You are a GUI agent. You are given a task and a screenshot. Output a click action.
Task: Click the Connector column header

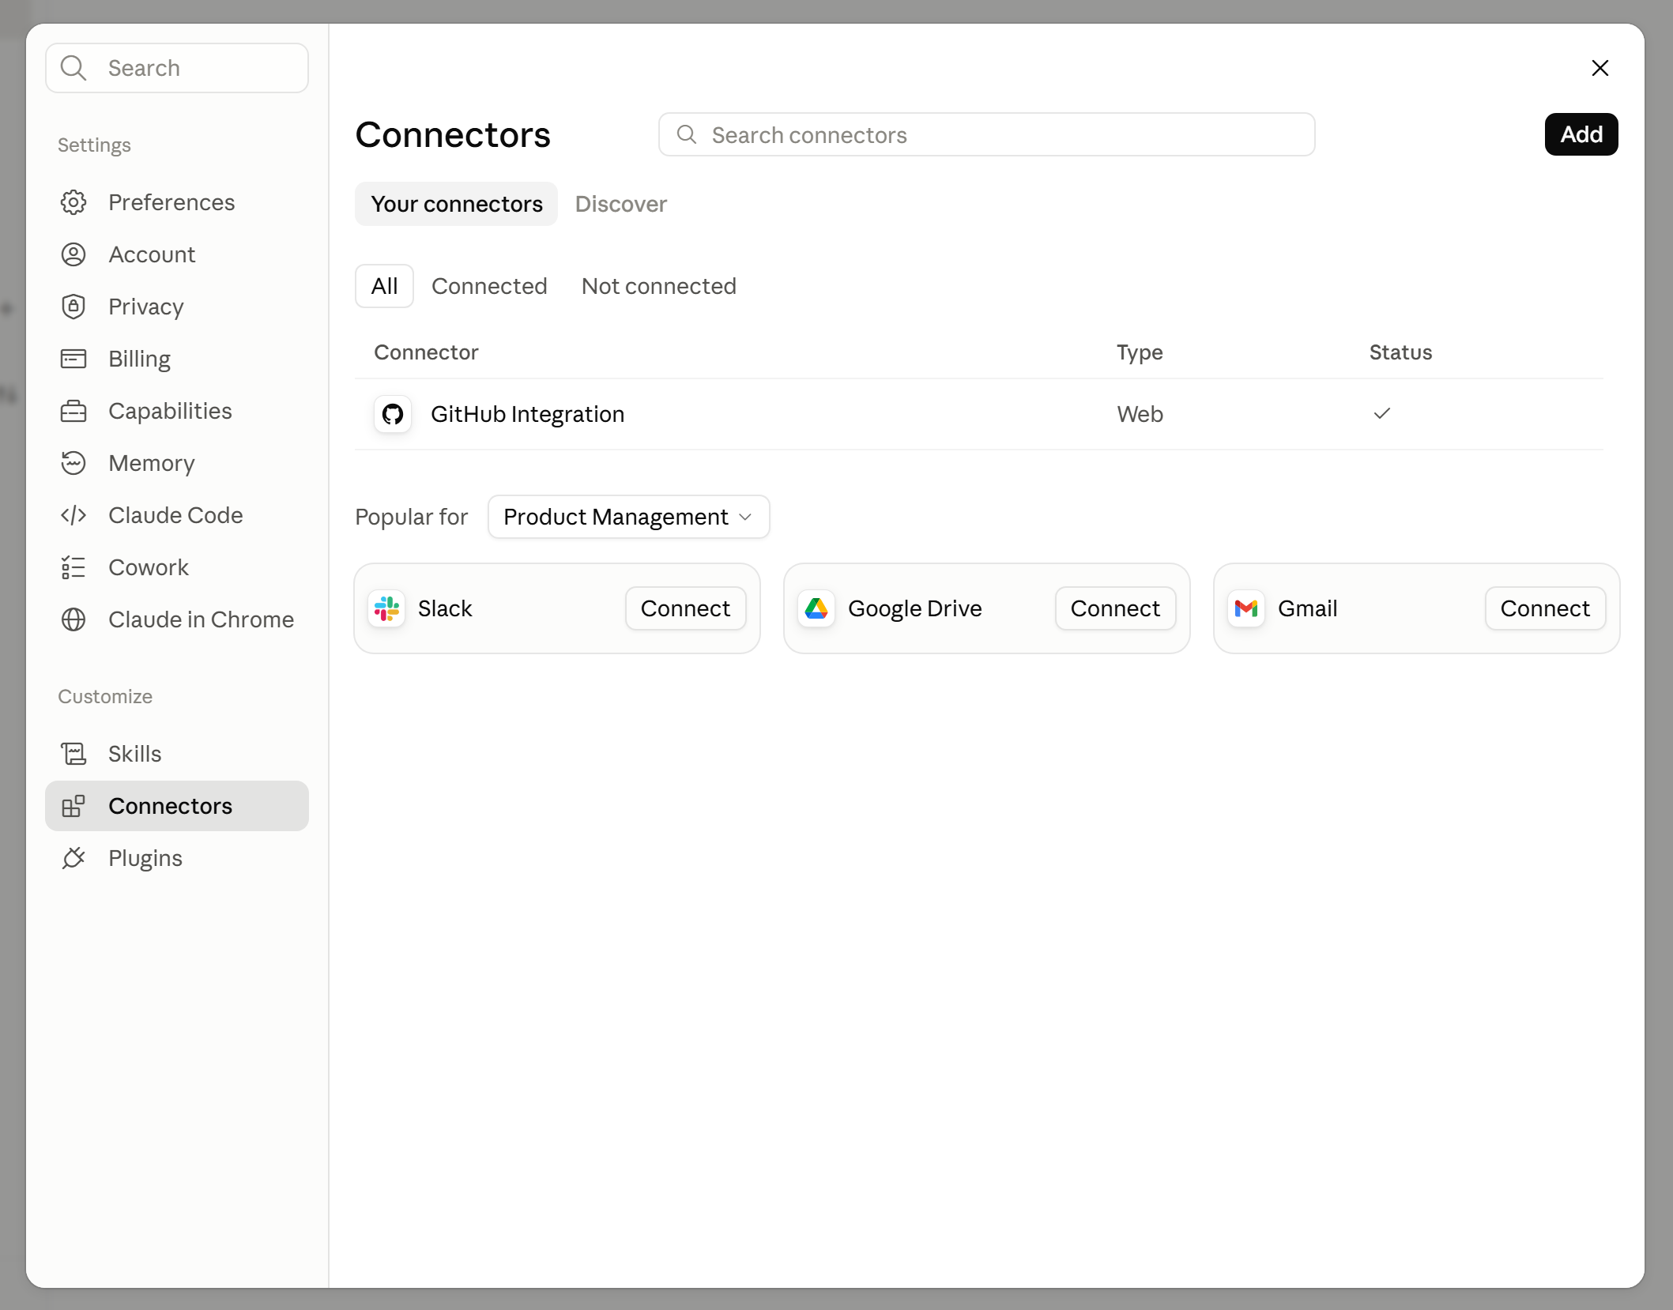pos(426,352)
